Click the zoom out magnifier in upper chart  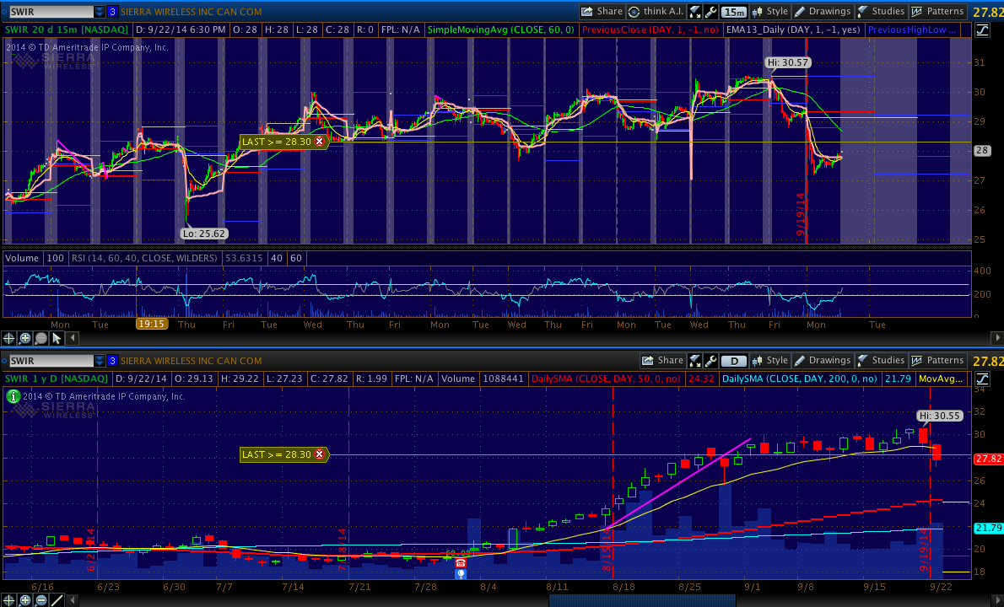(40, 338)
